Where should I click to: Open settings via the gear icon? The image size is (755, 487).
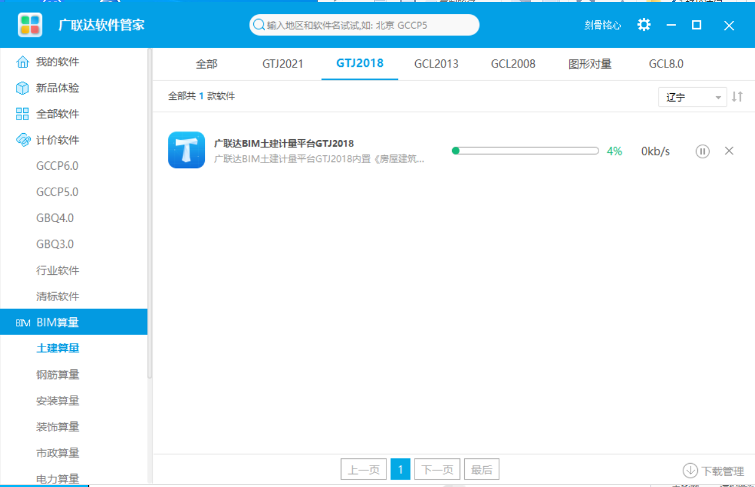pyautogui.click(x=643, y=25)
